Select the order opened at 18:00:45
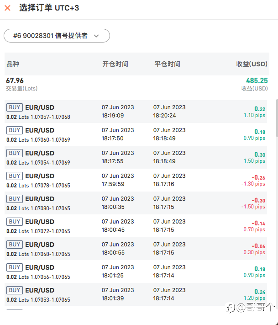Screen dimensions: 278x325 pyautogui.click(x=136, y=226)
